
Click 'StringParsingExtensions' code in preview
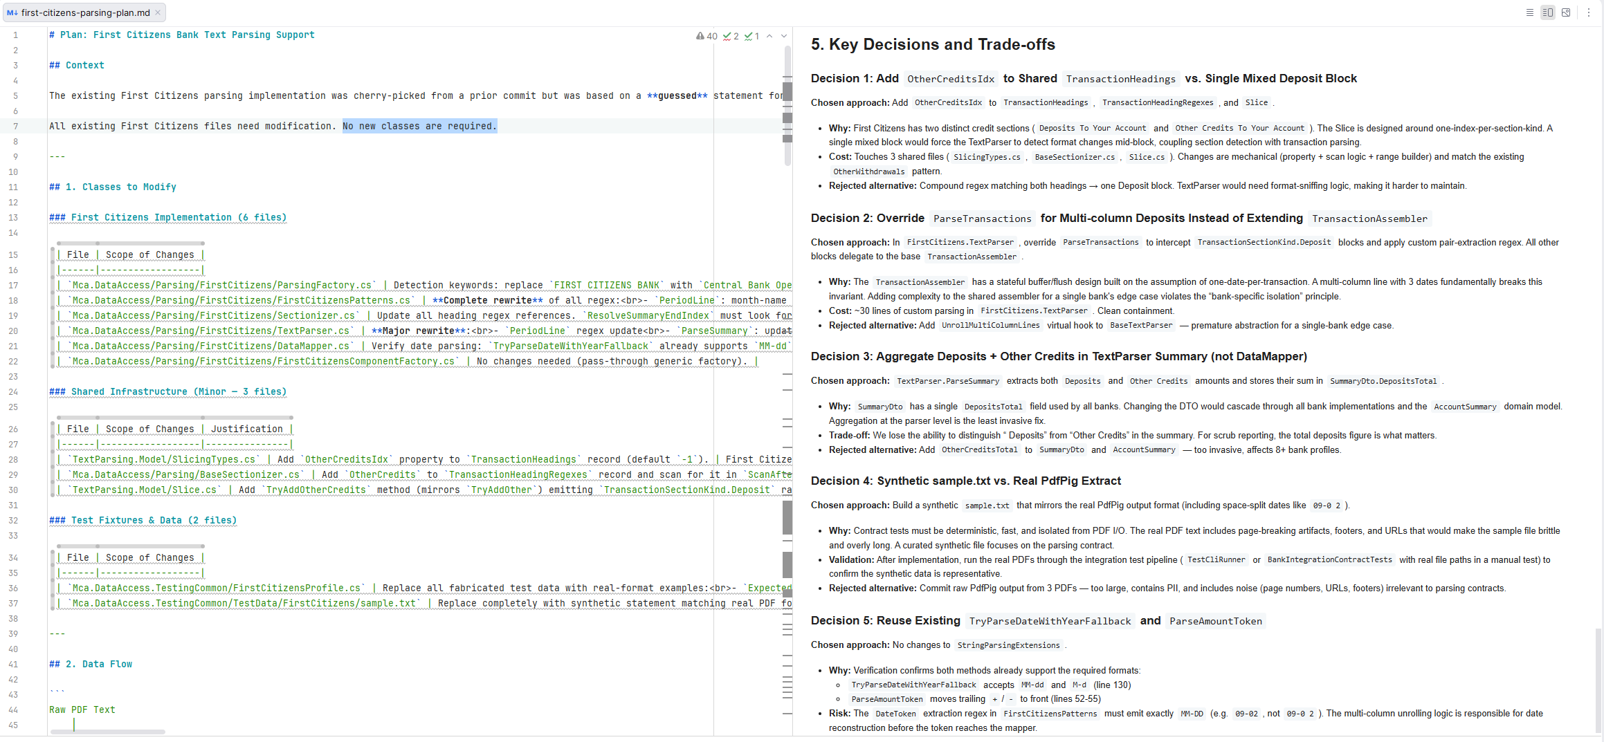1008,645
